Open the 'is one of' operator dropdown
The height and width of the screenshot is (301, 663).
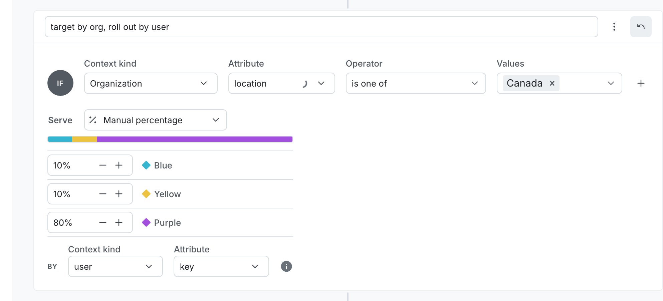pos(416,83)
